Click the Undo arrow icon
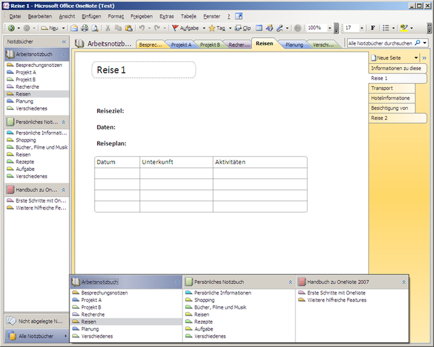Screen dimensions: 434x347 click(142, 28)
